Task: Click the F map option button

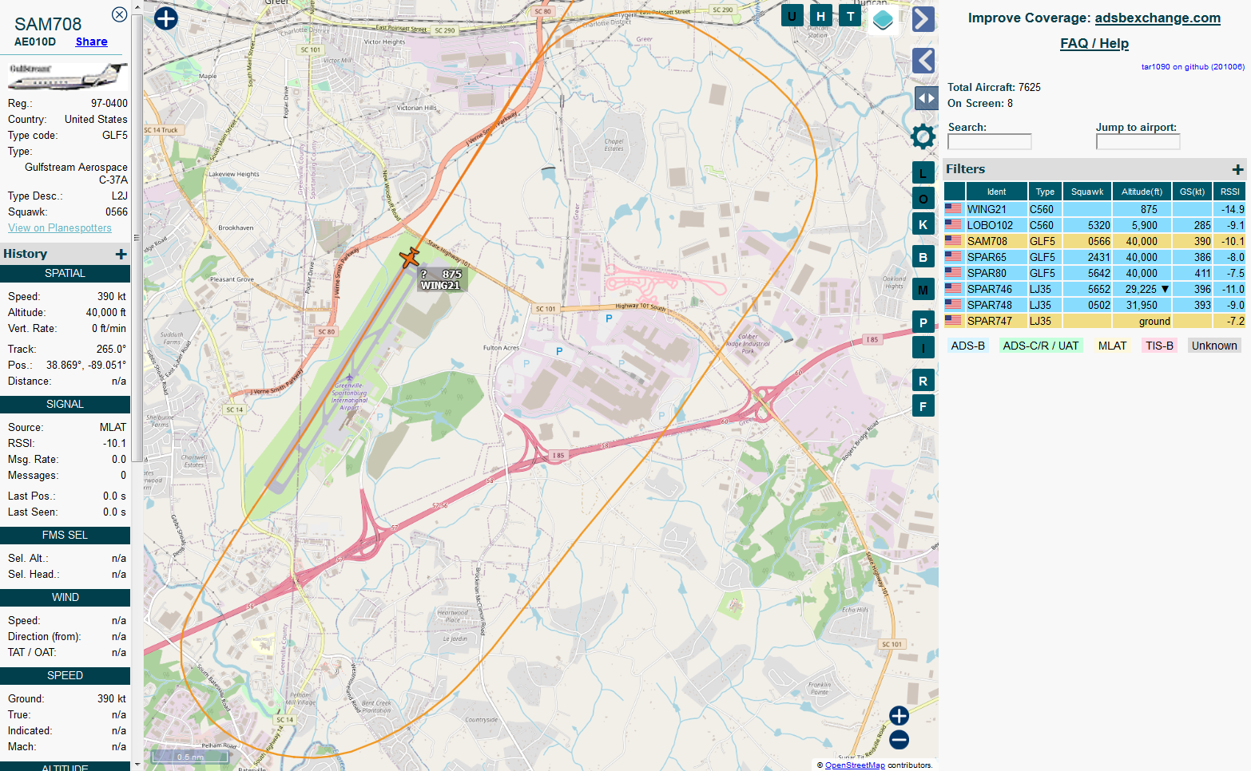Action: point(923,406)
